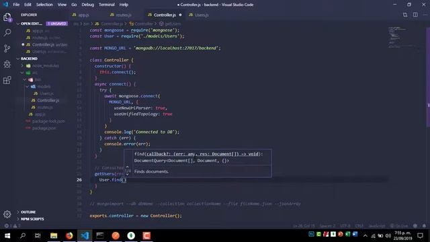Show the next find() signature overload
The height and width of the screenshot is (242, 430).
(127, 174)
